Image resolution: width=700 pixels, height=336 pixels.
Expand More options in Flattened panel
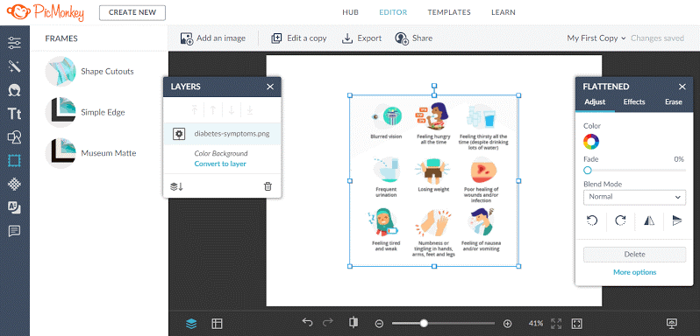pyautogui.click(x=634, y=272)
